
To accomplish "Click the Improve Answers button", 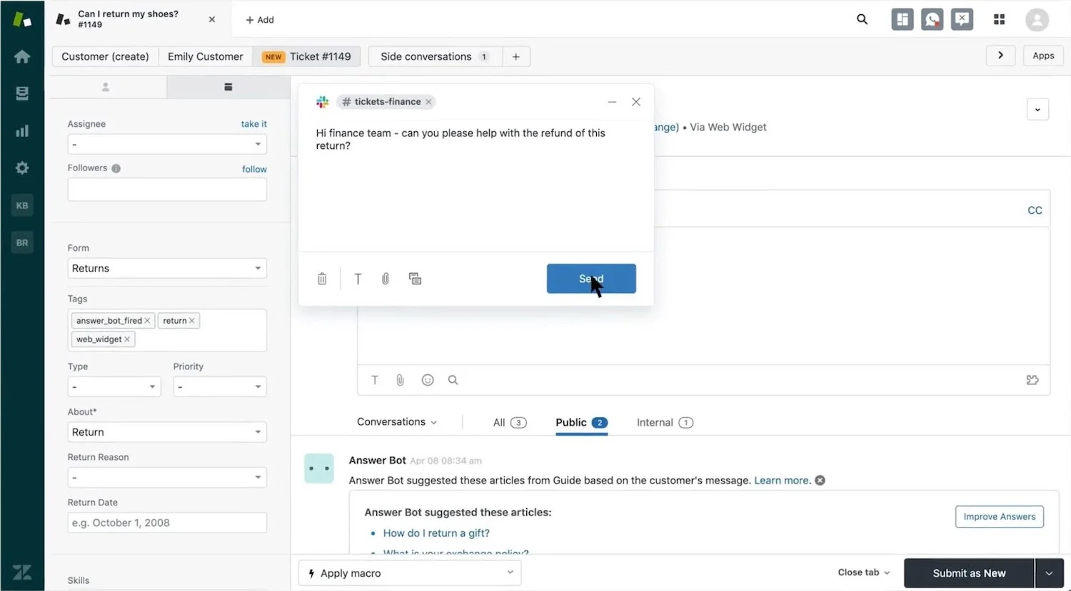I will [x=999, y=517].
